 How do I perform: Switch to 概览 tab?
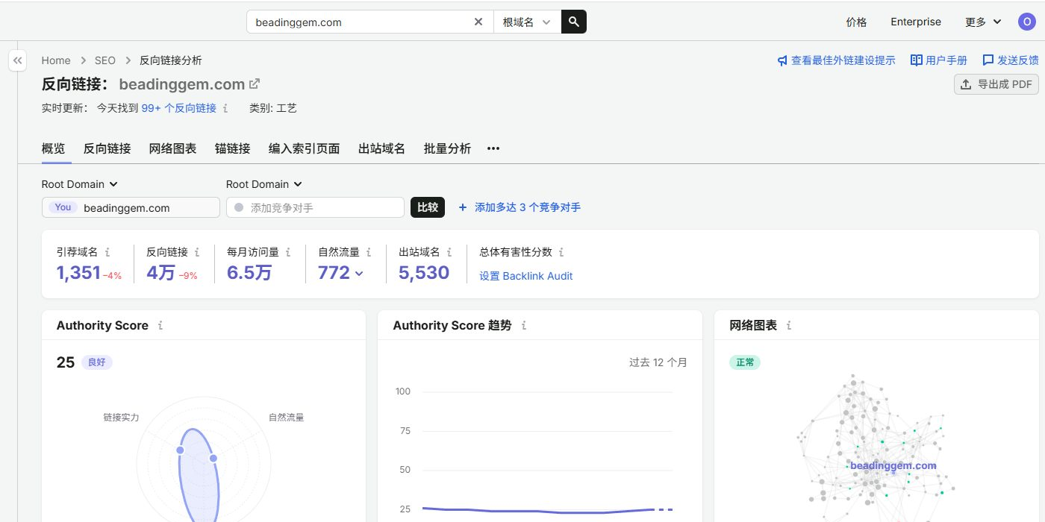pos(54,148)
